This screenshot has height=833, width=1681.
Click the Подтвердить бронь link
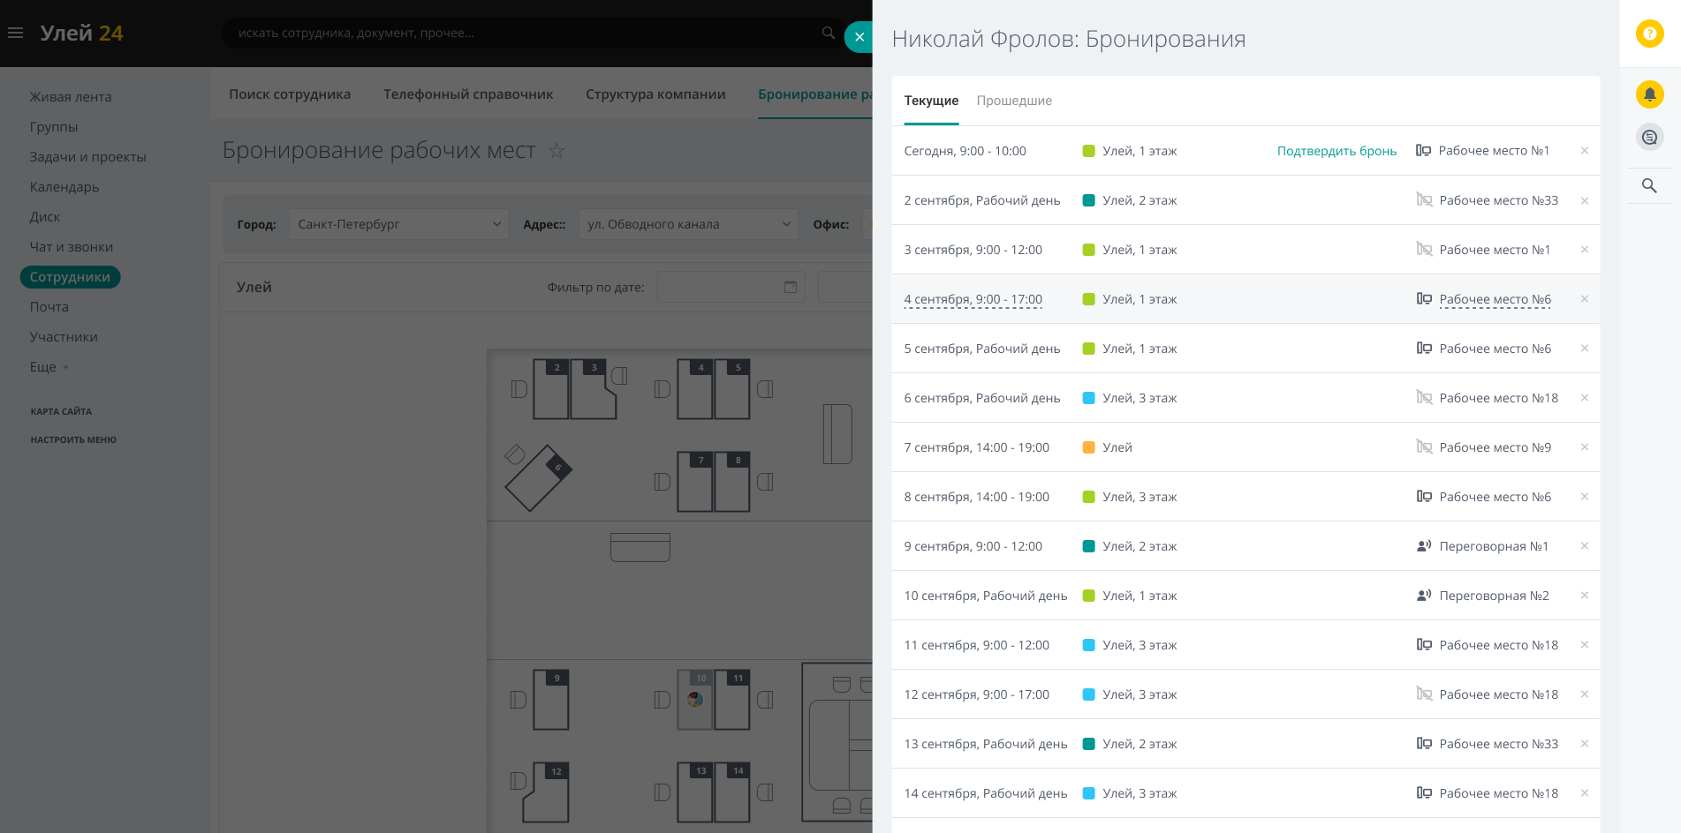[1336, 151]
